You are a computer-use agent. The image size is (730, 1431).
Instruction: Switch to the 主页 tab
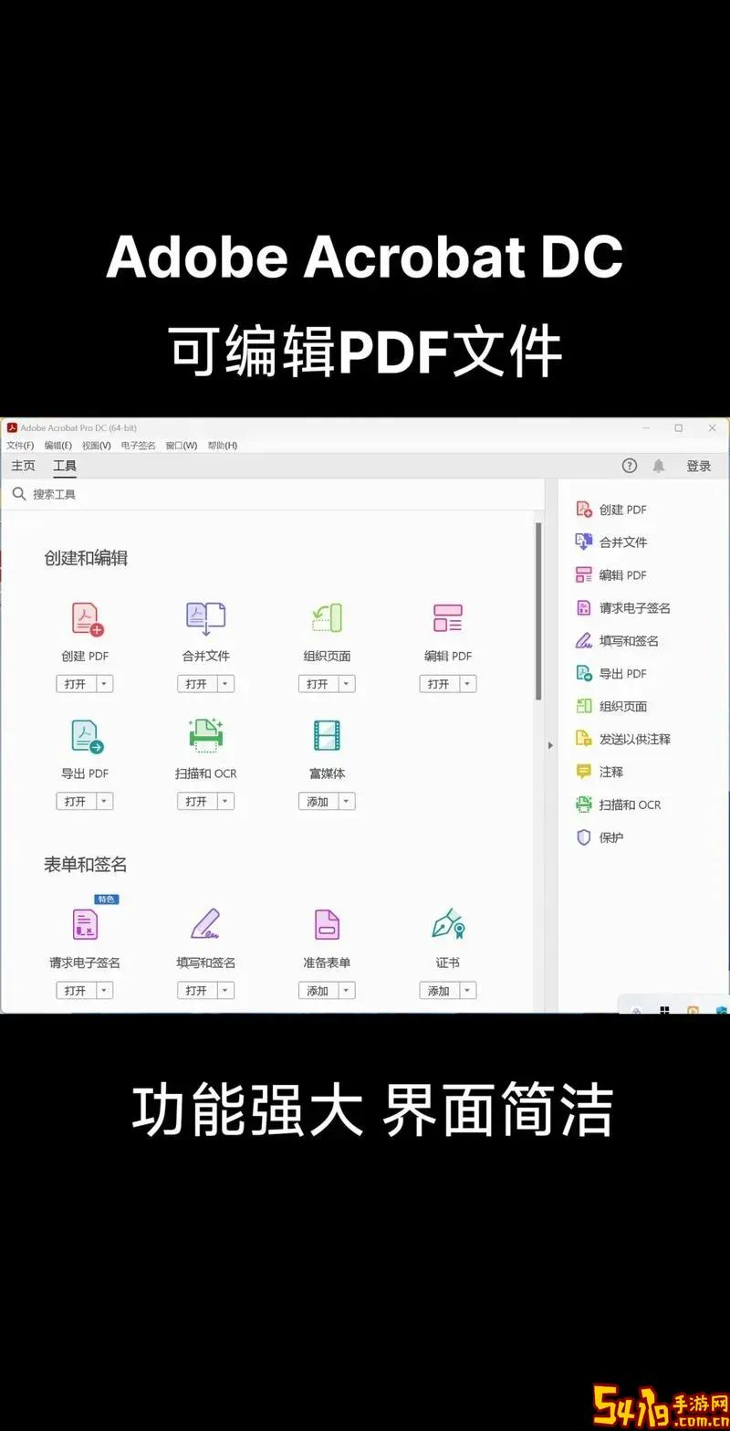pyautogui.click(x=23, y=466)
